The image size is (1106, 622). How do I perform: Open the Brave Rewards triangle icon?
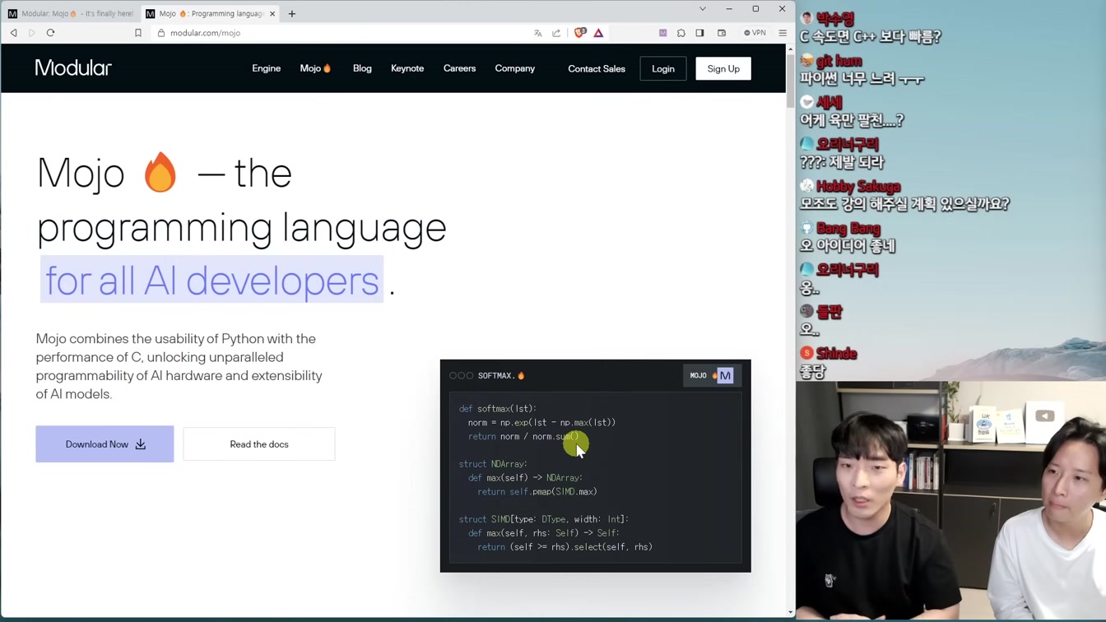(x=598, y=33)
